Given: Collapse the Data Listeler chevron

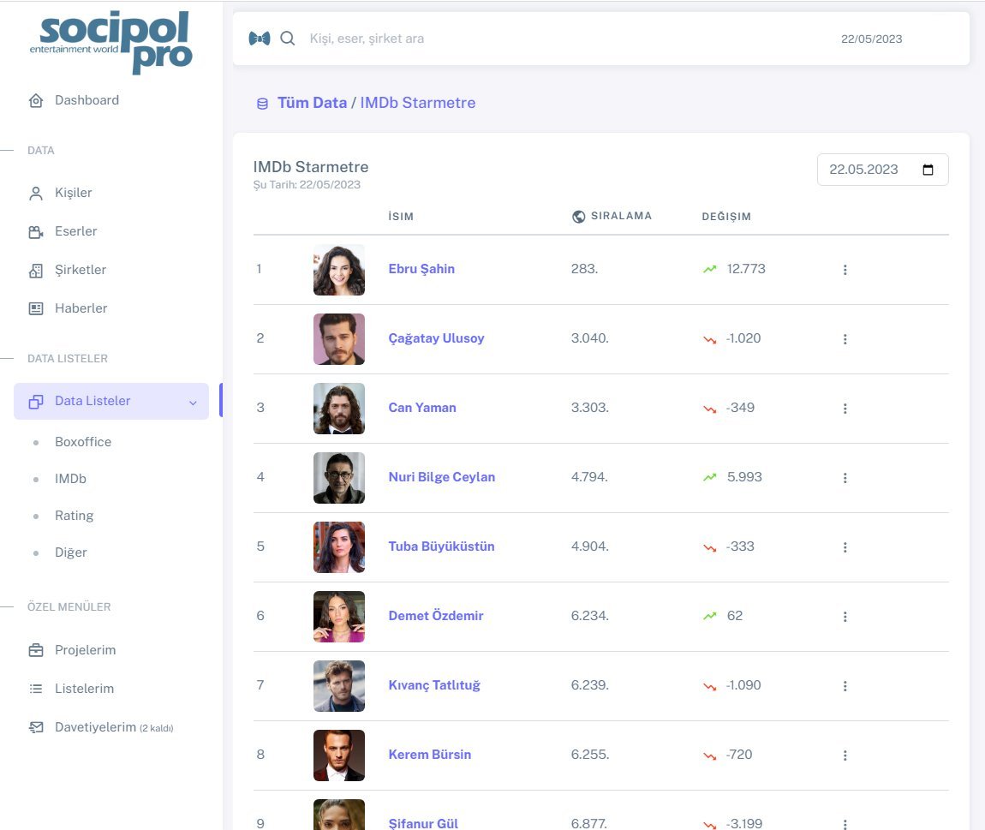Looking at the screenshot, I should 193,402.
